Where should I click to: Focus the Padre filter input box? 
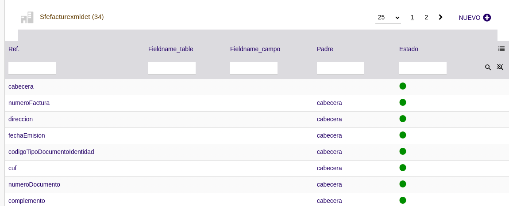[340, 68]
